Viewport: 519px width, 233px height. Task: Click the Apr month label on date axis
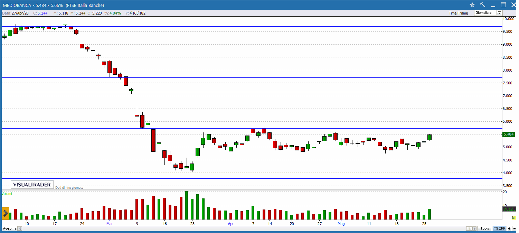tap(231, 224)
